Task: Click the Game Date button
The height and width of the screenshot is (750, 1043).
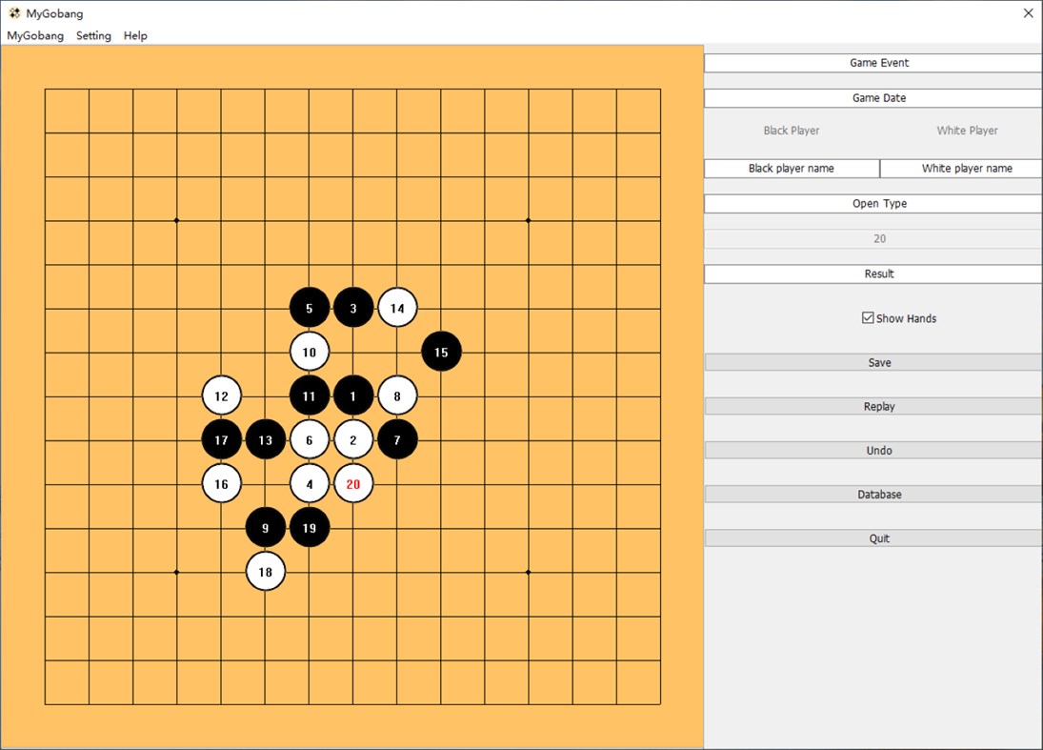Action: 878,97
